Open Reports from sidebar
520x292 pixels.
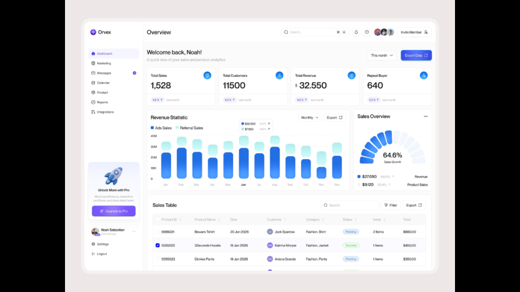tap(113, 102)
